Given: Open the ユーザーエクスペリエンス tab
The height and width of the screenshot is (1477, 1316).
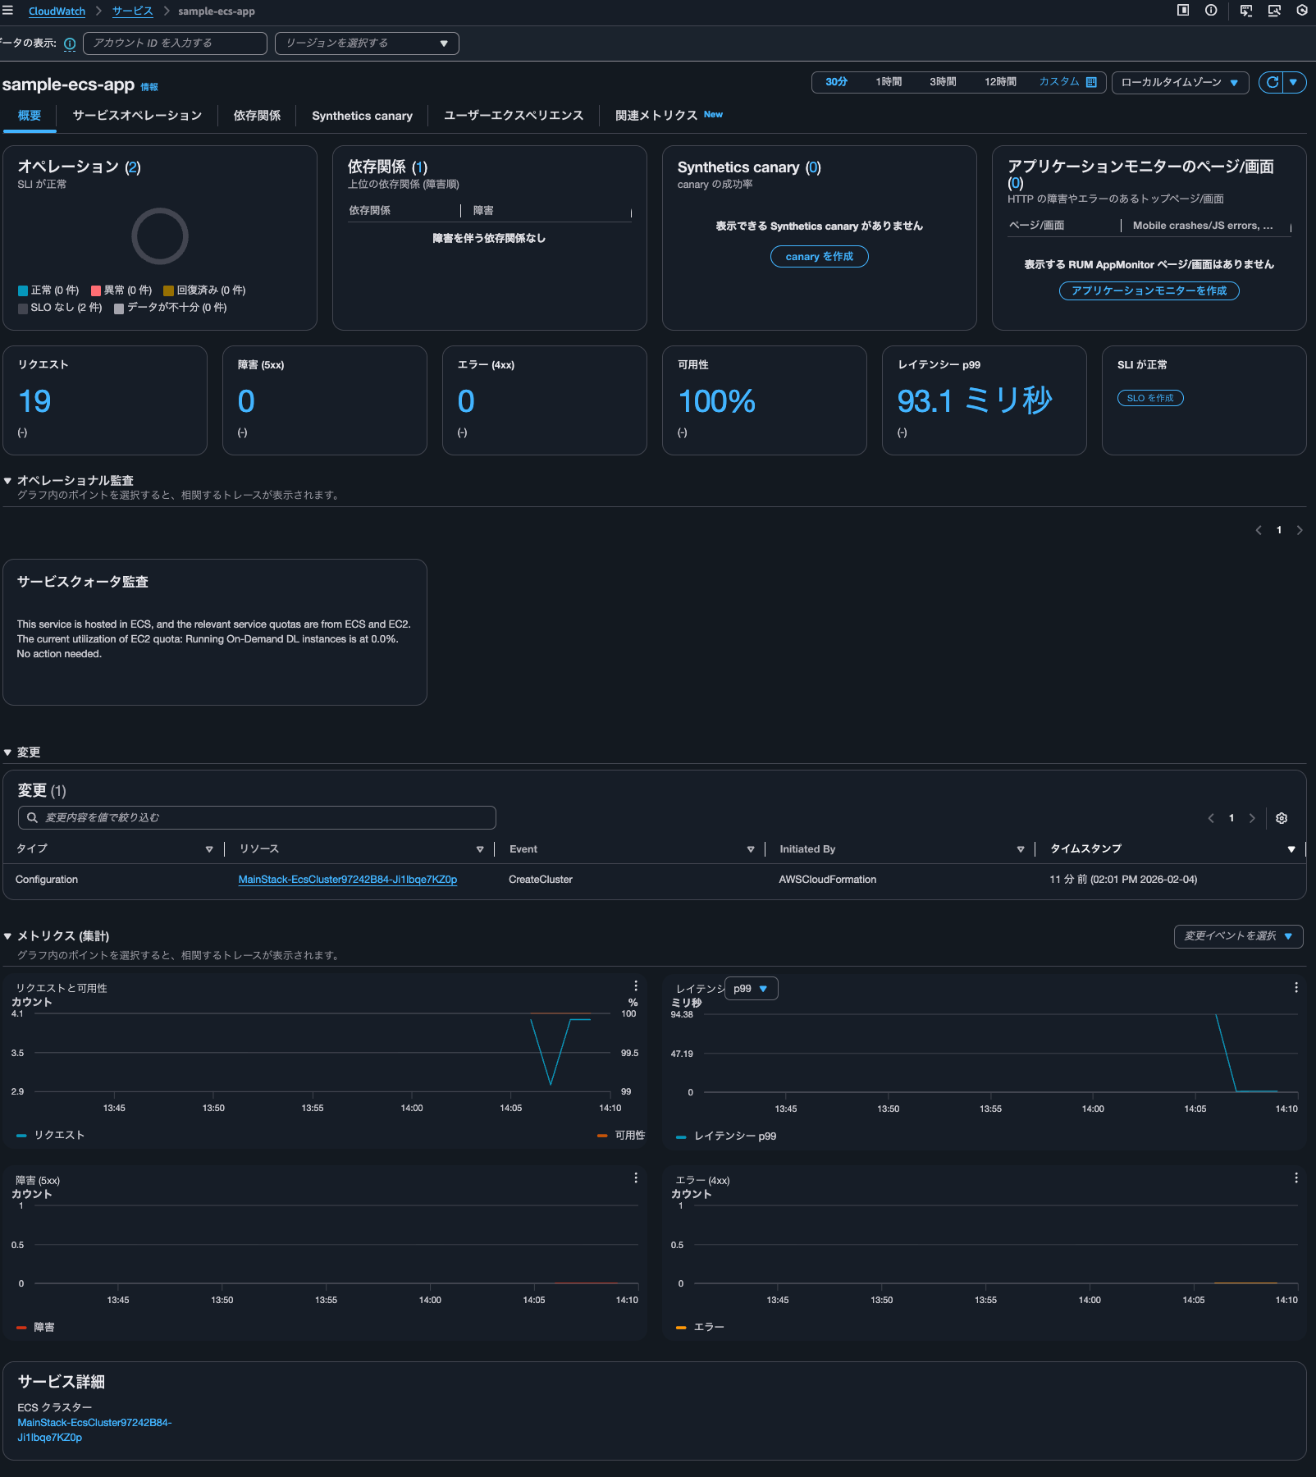Looking at the screenshot, I should pyautogui.click(x=513, y=115).
